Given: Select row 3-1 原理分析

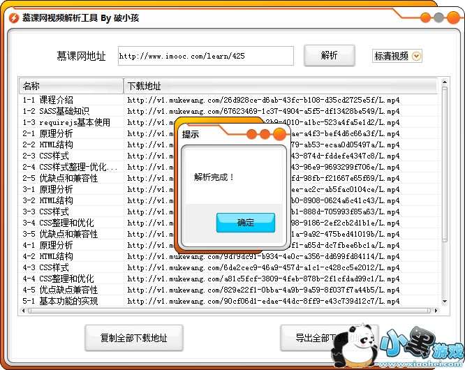Looking at the screenshot, I should click(x=228, y=189).
